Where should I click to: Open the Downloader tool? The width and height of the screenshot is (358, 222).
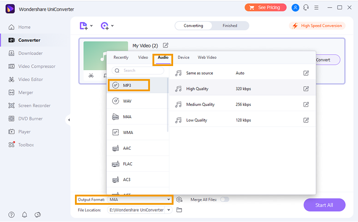[x=25, y=53]
